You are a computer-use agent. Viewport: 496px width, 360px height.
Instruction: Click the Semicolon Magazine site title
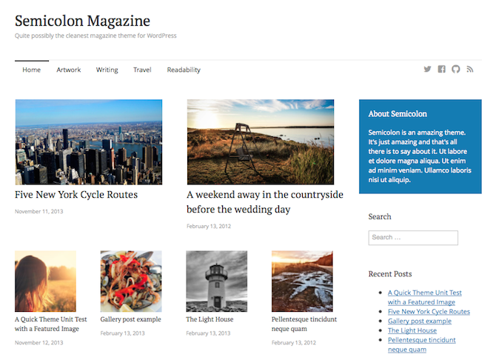tap(82, 21)
